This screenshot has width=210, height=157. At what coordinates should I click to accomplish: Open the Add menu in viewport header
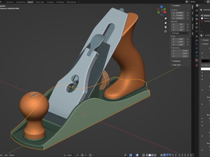point(6,155)
